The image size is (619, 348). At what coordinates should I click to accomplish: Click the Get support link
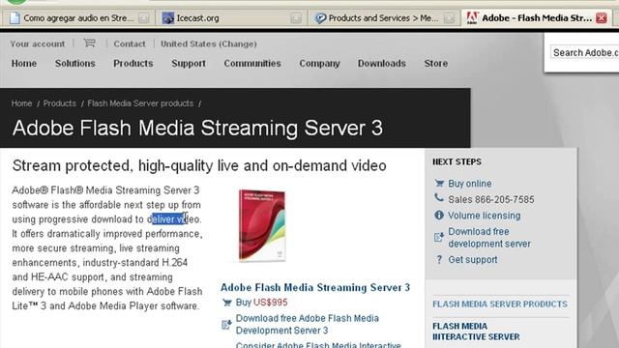[473, 260]
